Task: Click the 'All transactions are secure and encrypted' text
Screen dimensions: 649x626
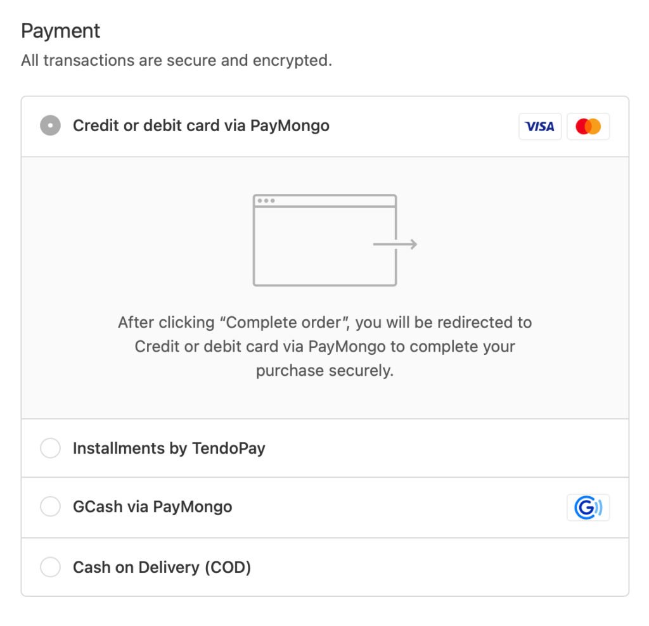Action: (x=176, y=61)
